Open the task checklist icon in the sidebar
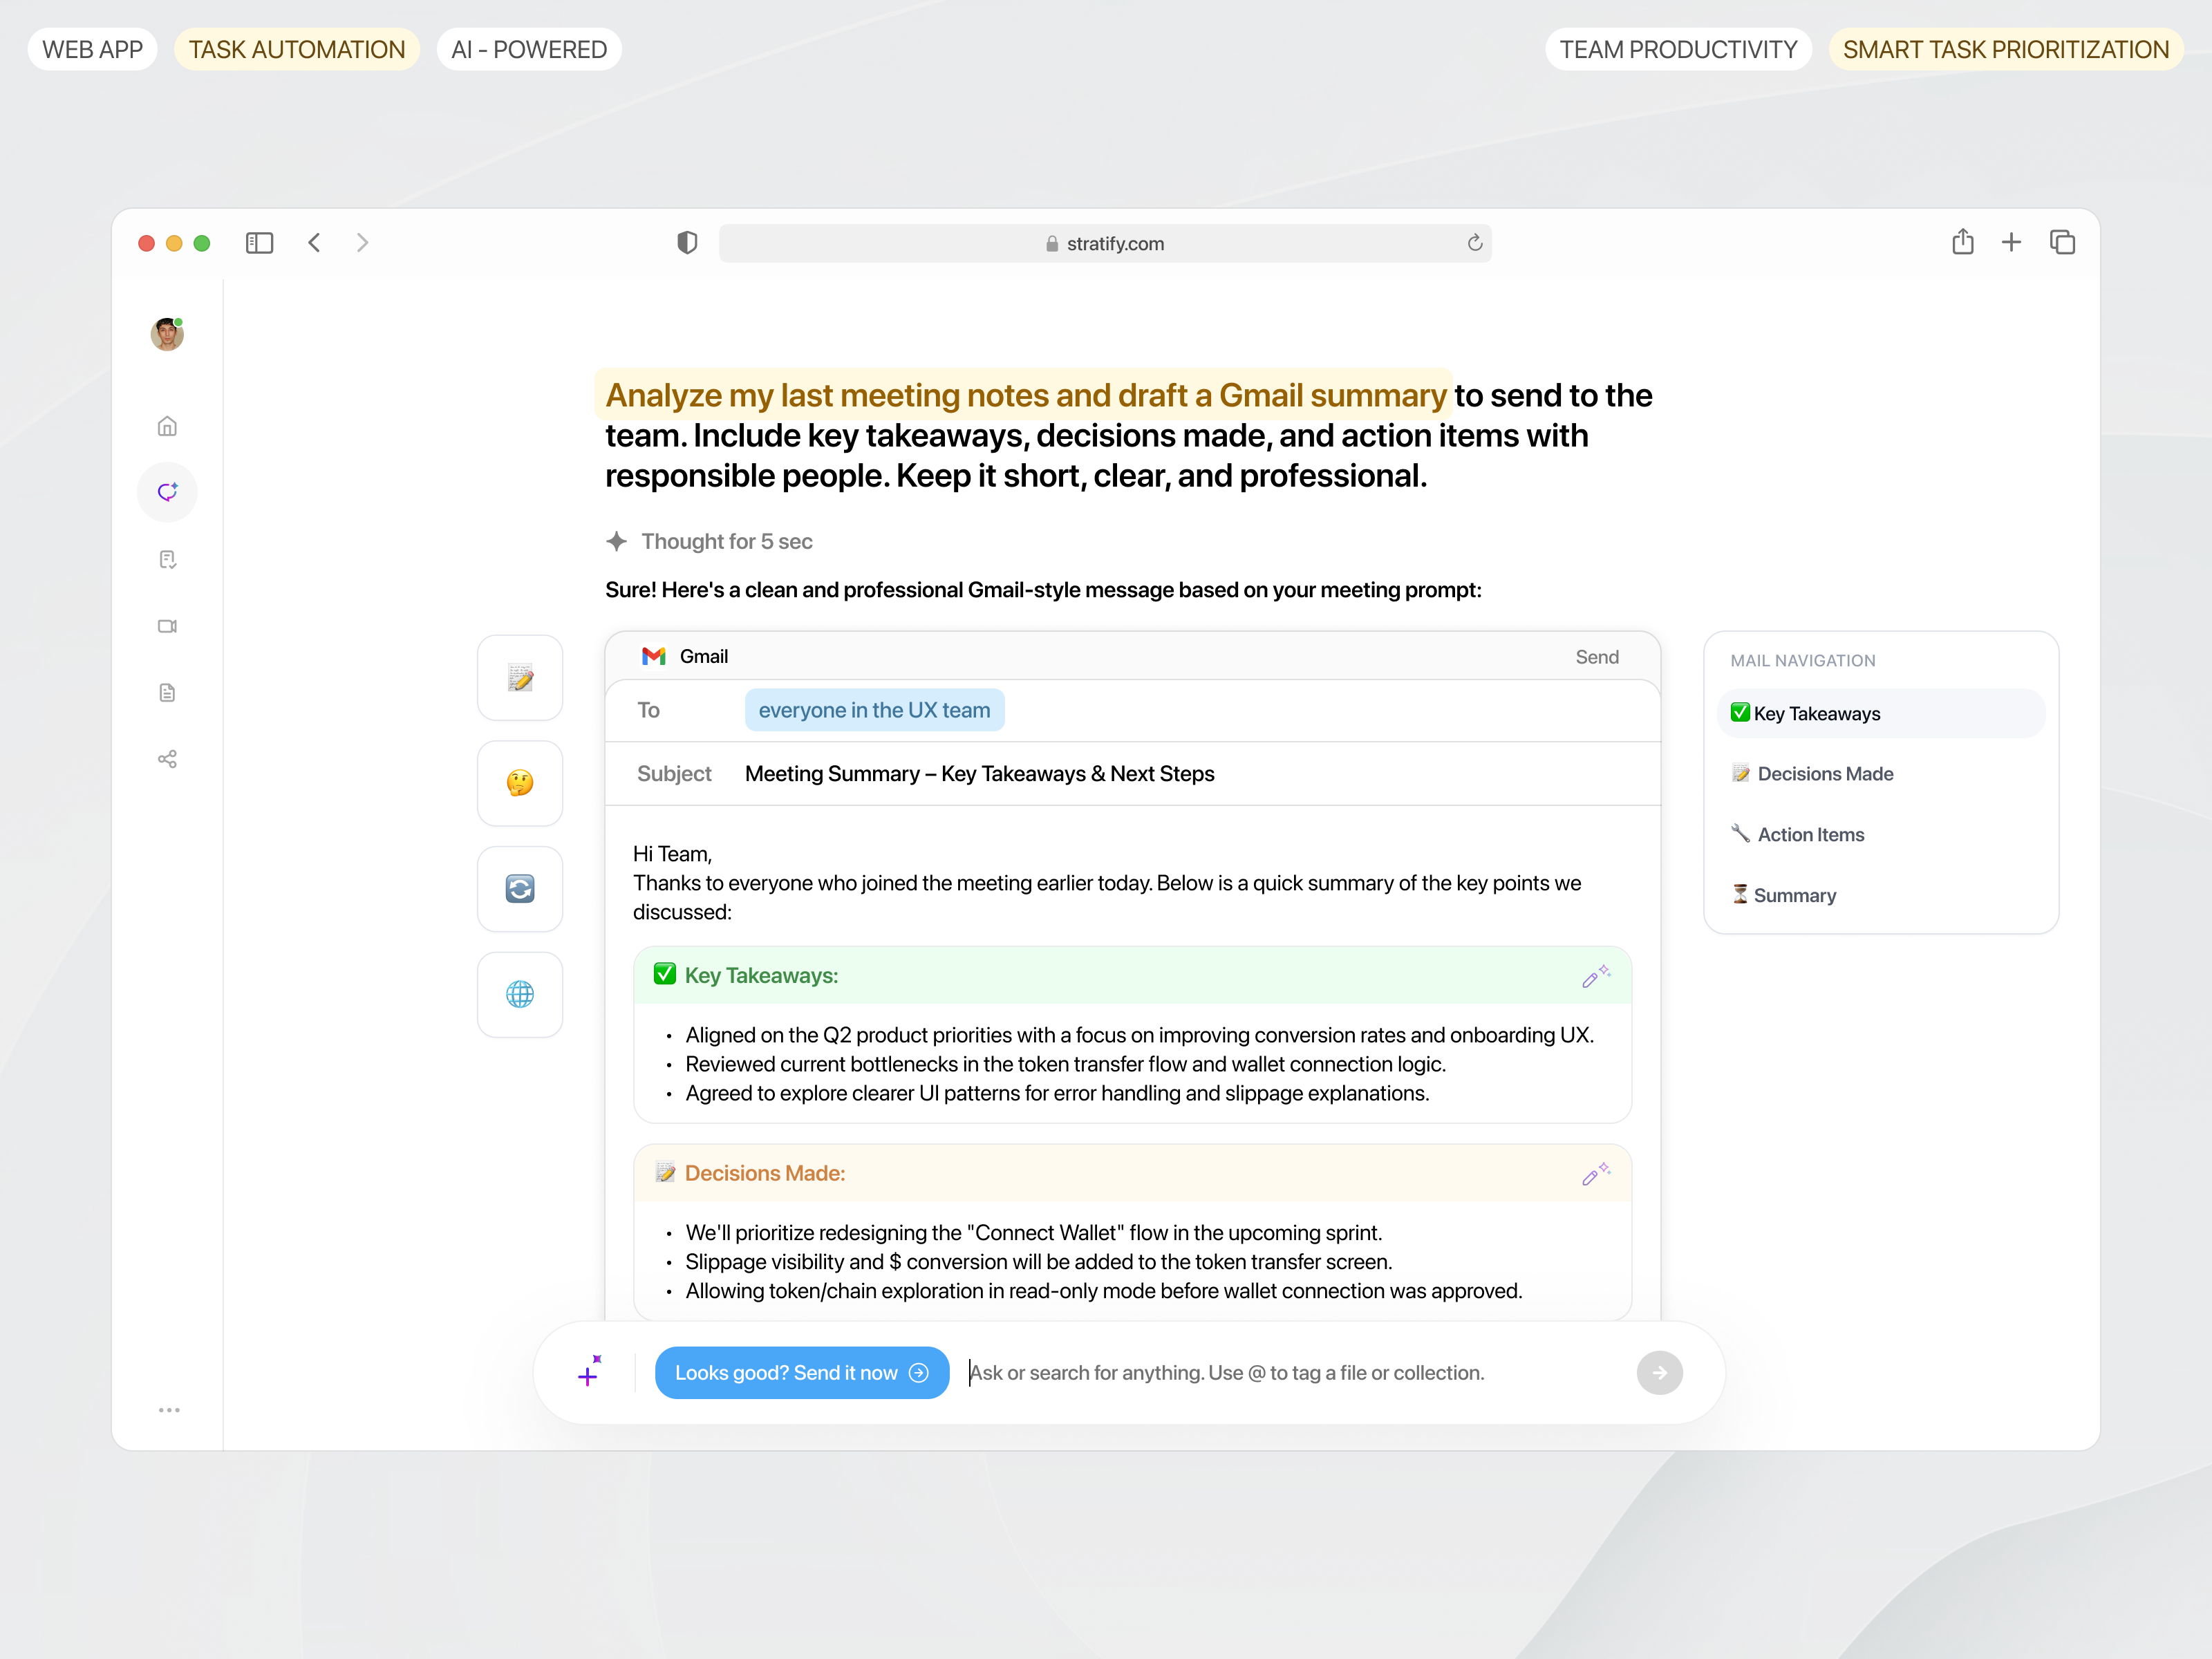 point(167,559)
